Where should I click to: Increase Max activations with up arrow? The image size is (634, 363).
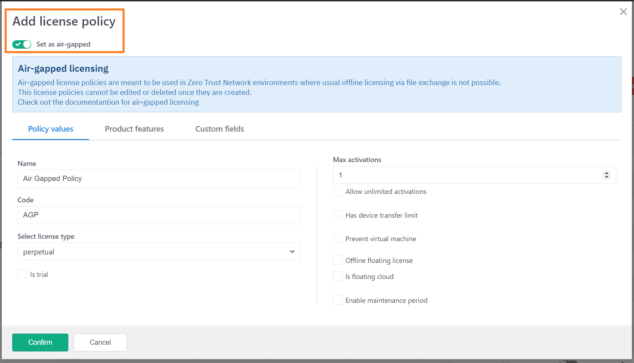607,173
